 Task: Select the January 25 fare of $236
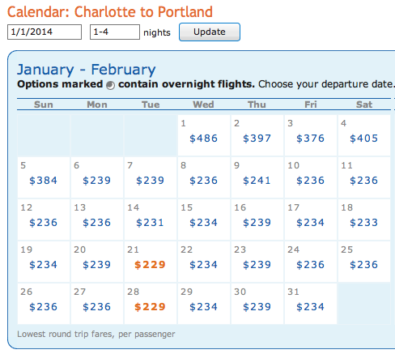click(x=363, y=265)
